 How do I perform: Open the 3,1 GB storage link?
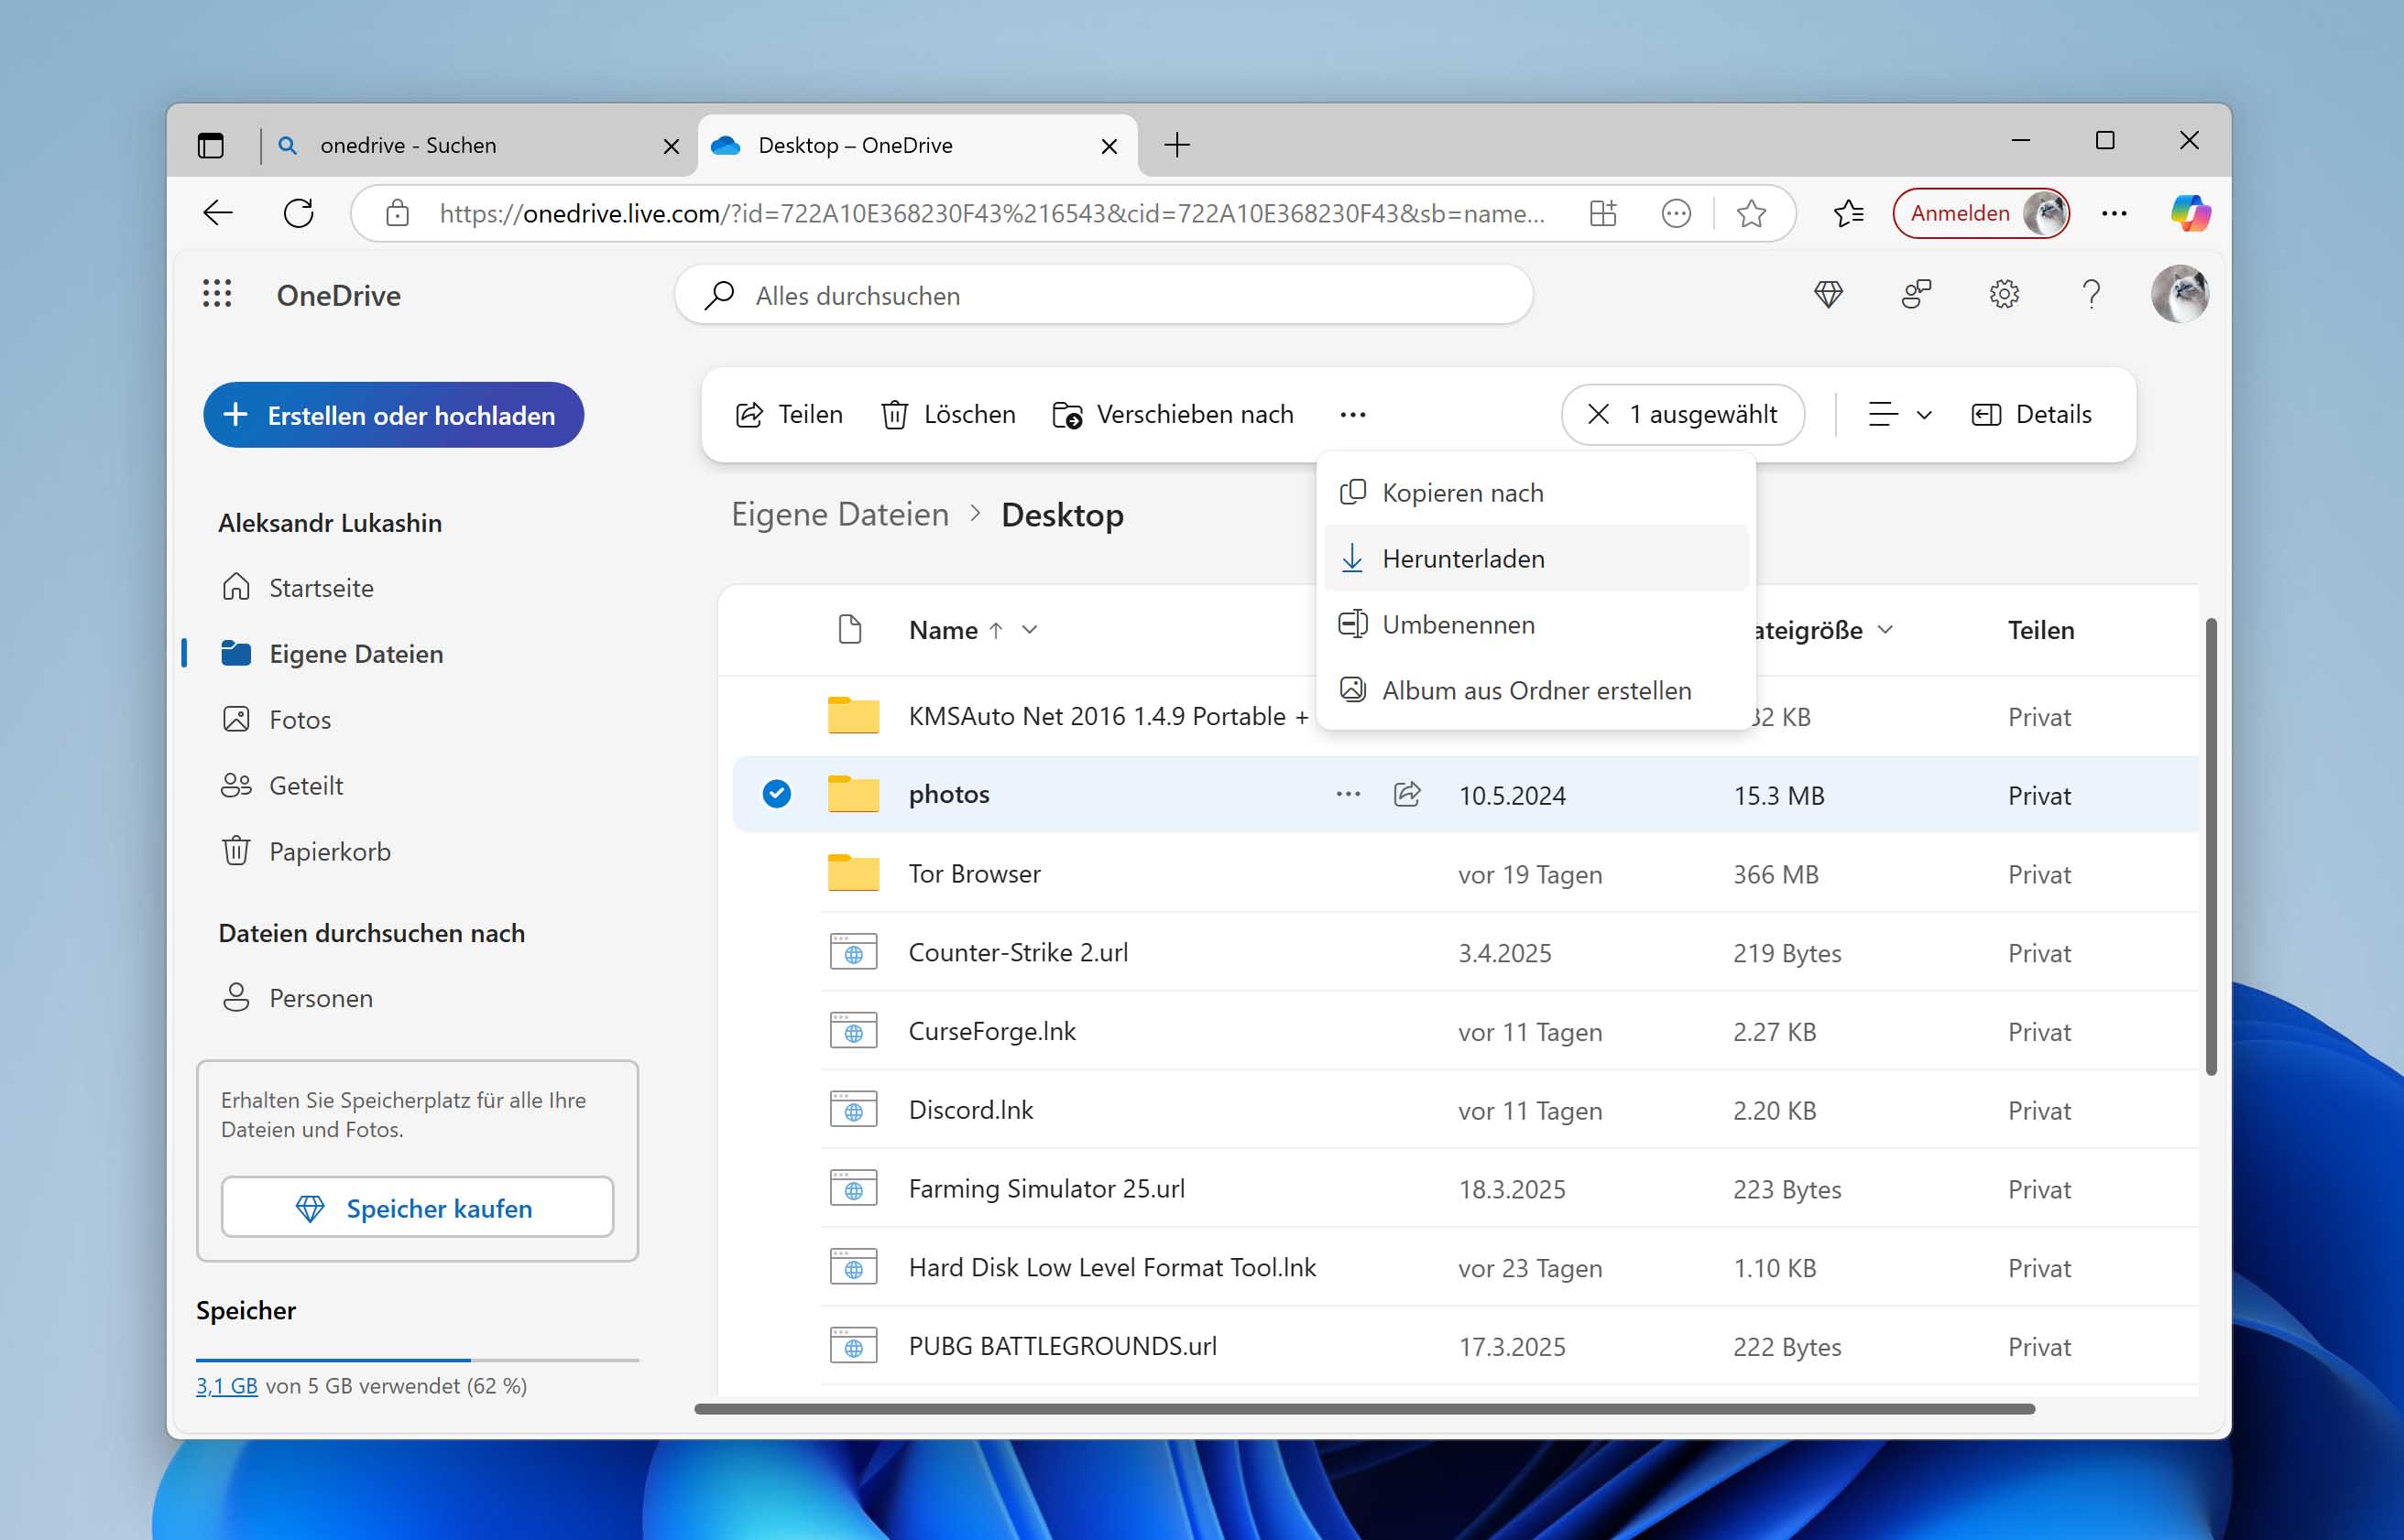[x=226, y=1386]
